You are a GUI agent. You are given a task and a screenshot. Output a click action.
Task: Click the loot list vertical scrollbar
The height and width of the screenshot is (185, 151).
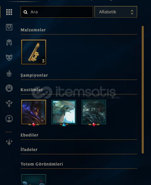tap(143, 90)
